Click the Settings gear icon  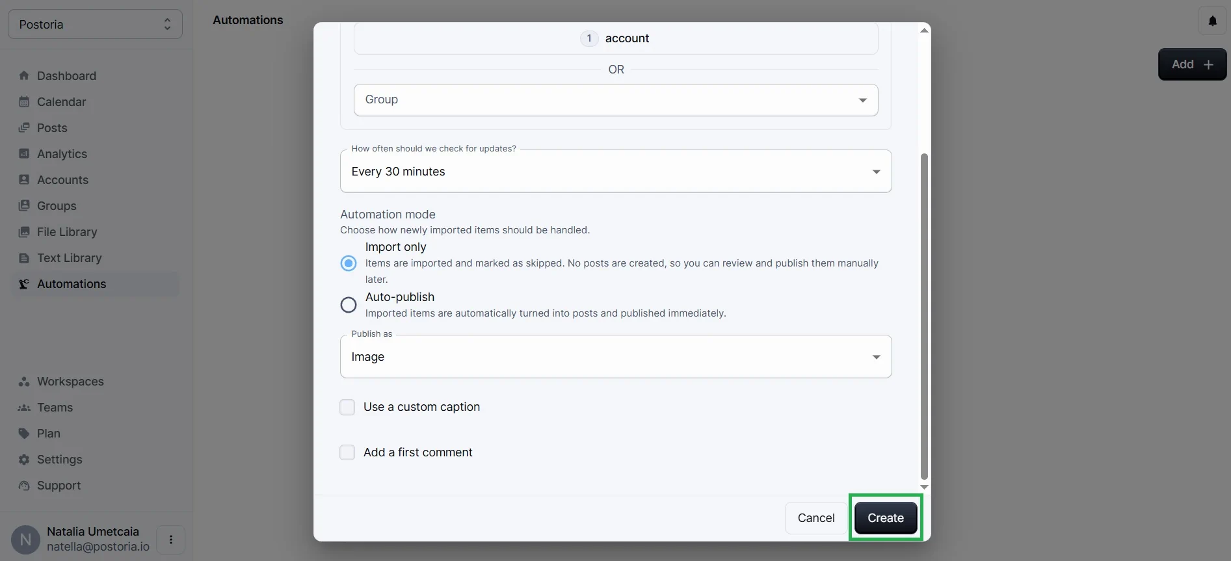24,459
